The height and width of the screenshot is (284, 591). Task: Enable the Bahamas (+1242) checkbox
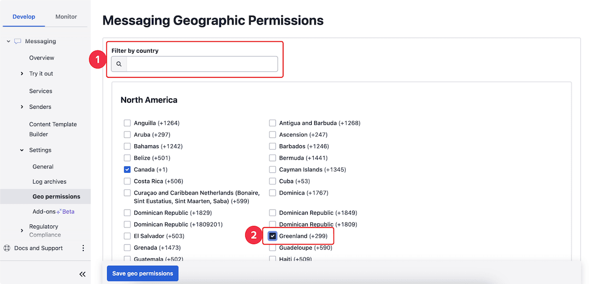coord(127,146)
